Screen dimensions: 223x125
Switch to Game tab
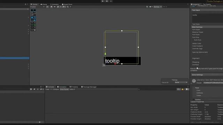(44, 5)
